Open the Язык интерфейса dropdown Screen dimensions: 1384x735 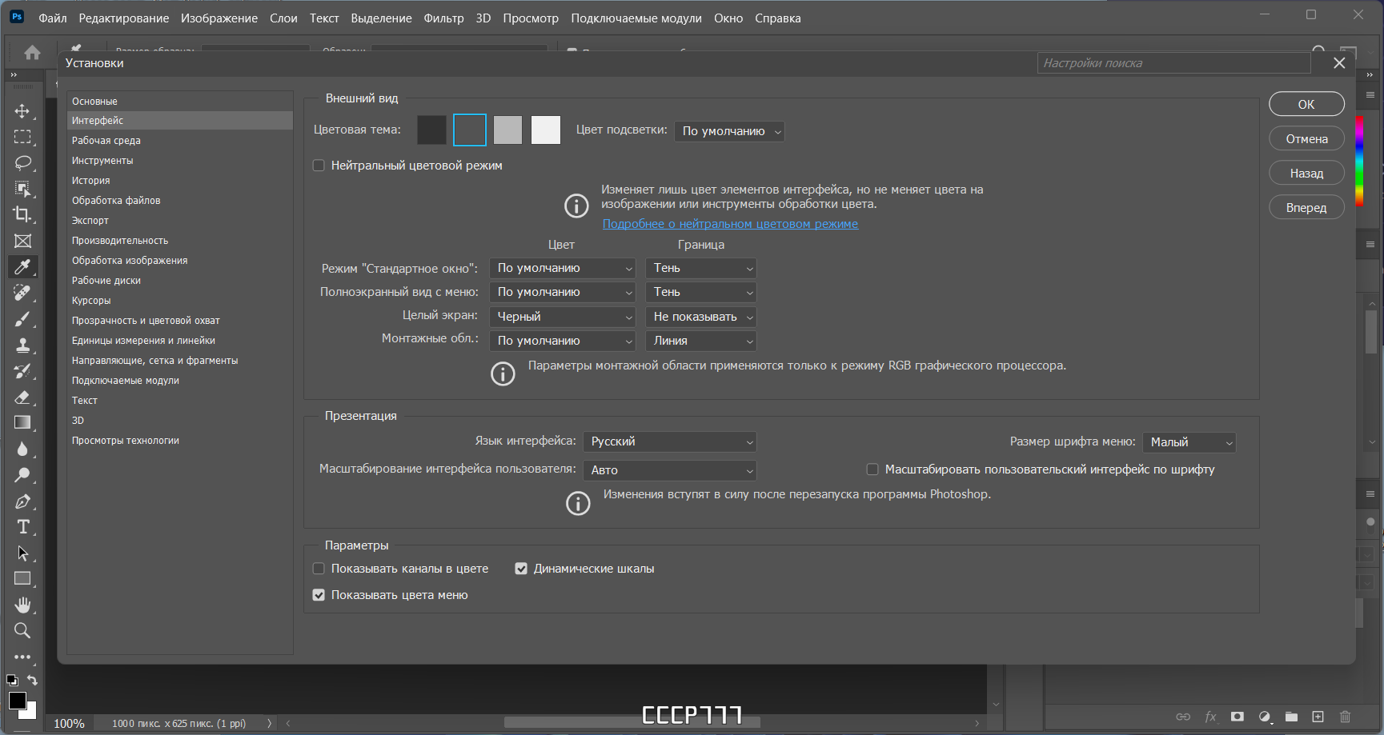tap(670, 441)
